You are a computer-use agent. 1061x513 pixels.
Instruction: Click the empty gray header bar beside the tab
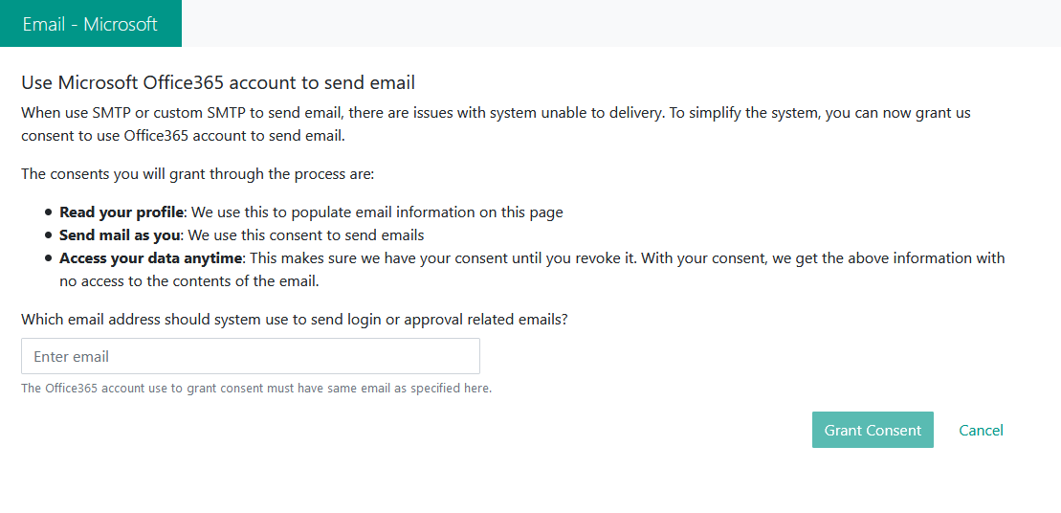(x=621, y=24)
